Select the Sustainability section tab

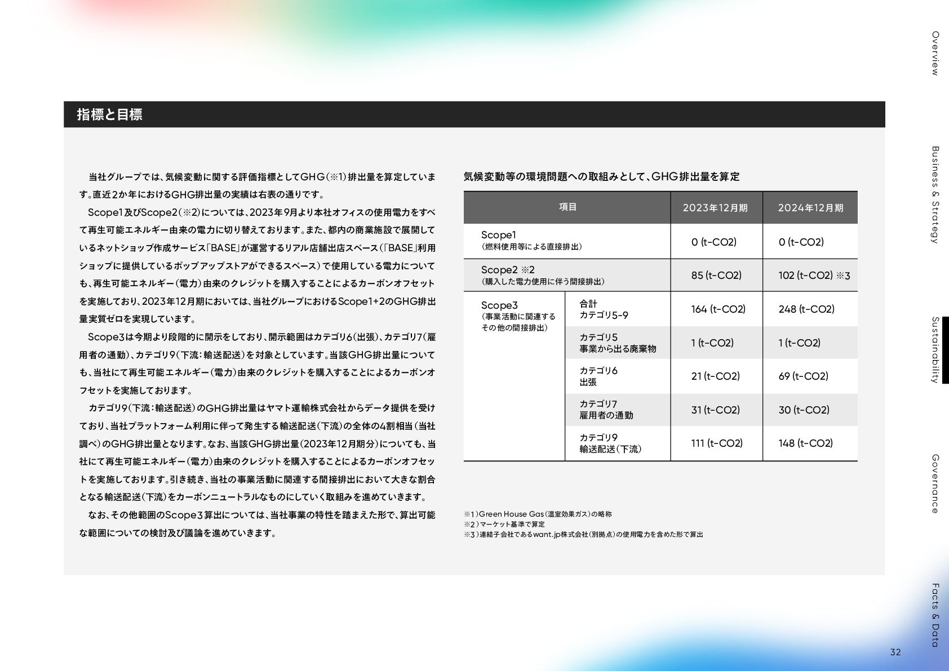[x=935, y=350]
